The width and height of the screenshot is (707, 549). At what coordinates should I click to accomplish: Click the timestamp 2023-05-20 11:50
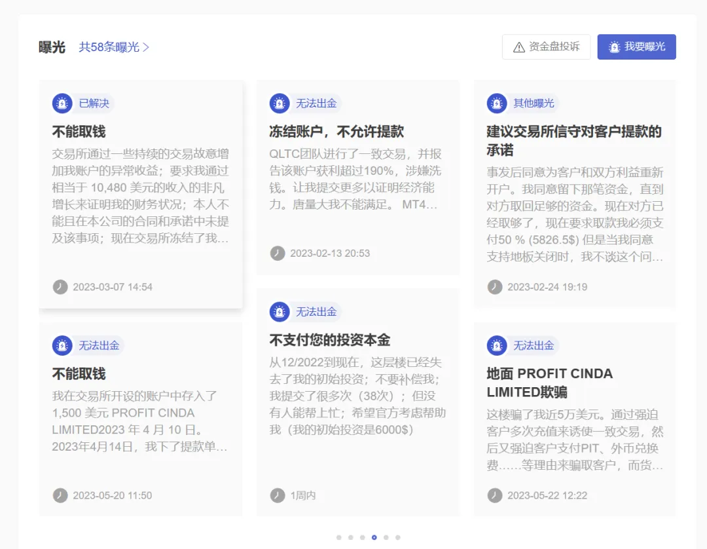(113, 496)
